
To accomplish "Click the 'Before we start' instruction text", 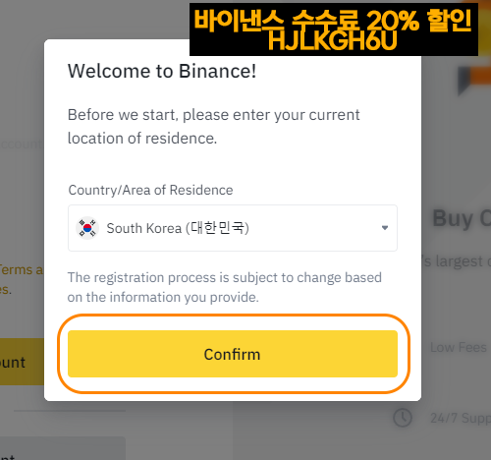I will coord(213,127).
